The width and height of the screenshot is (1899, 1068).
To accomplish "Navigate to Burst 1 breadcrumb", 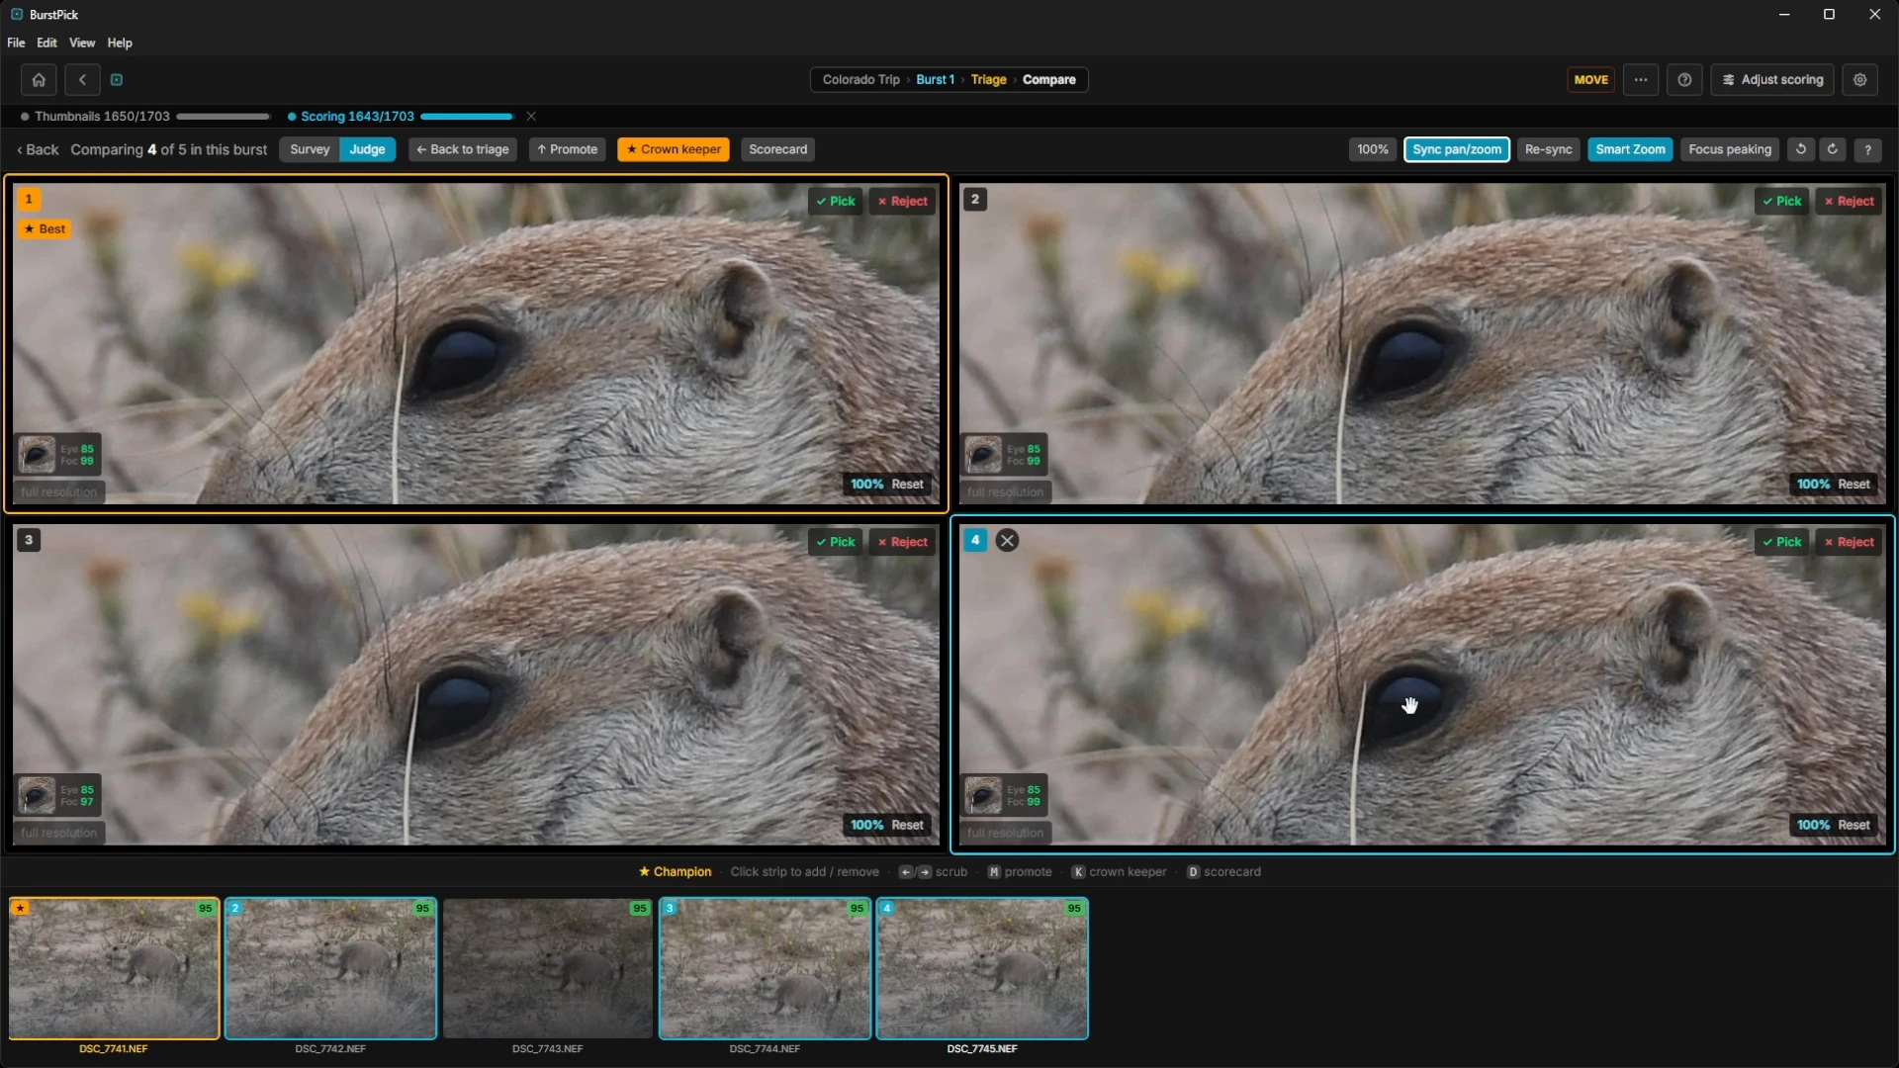I will point(935,80).
